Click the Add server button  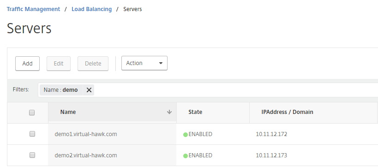tap(28, 63)
